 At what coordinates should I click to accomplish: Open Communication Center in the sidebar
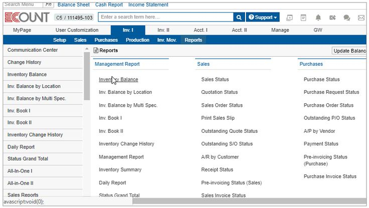pos(33,50)
